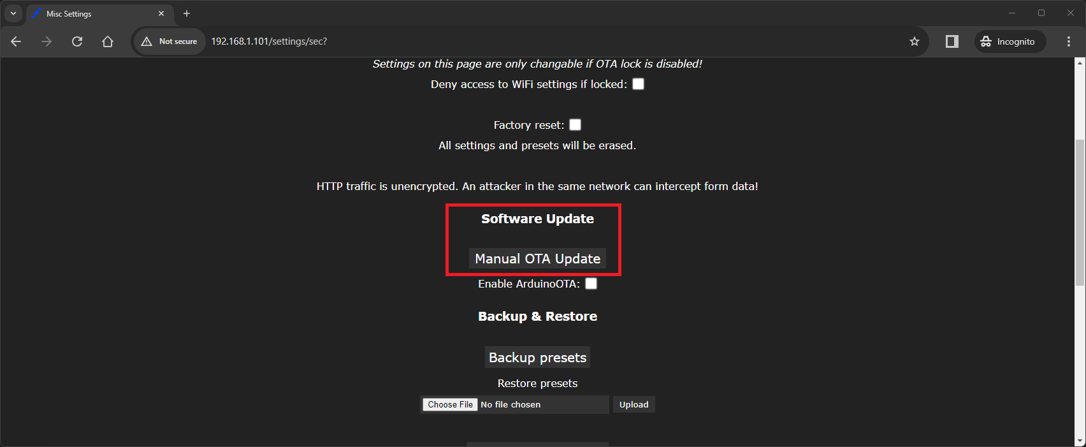Image resolution: width=1086 pixels, height=447 pixels.
Task: Reload the current page
Action: pyautogui.click(x=77, y=41)
